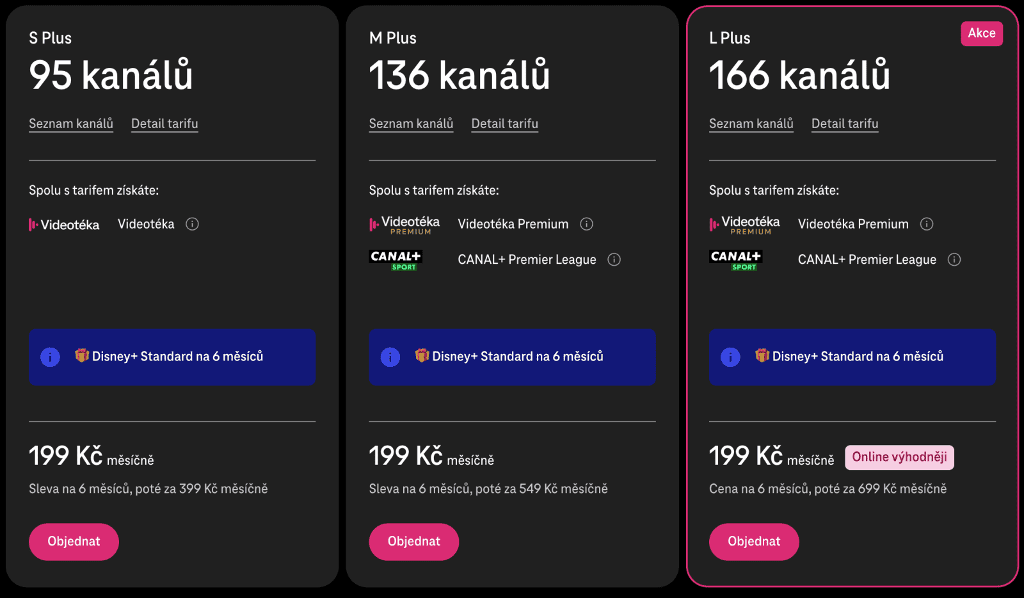Order the S Plus tariff with Objednat

point(74,542)
